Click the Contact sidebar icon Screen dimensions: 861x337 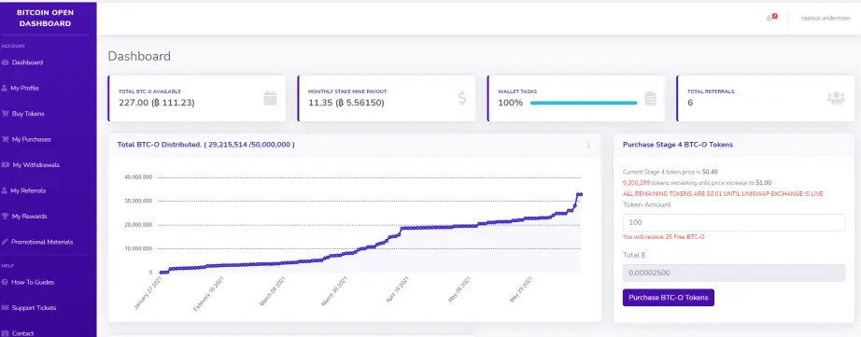5,333
